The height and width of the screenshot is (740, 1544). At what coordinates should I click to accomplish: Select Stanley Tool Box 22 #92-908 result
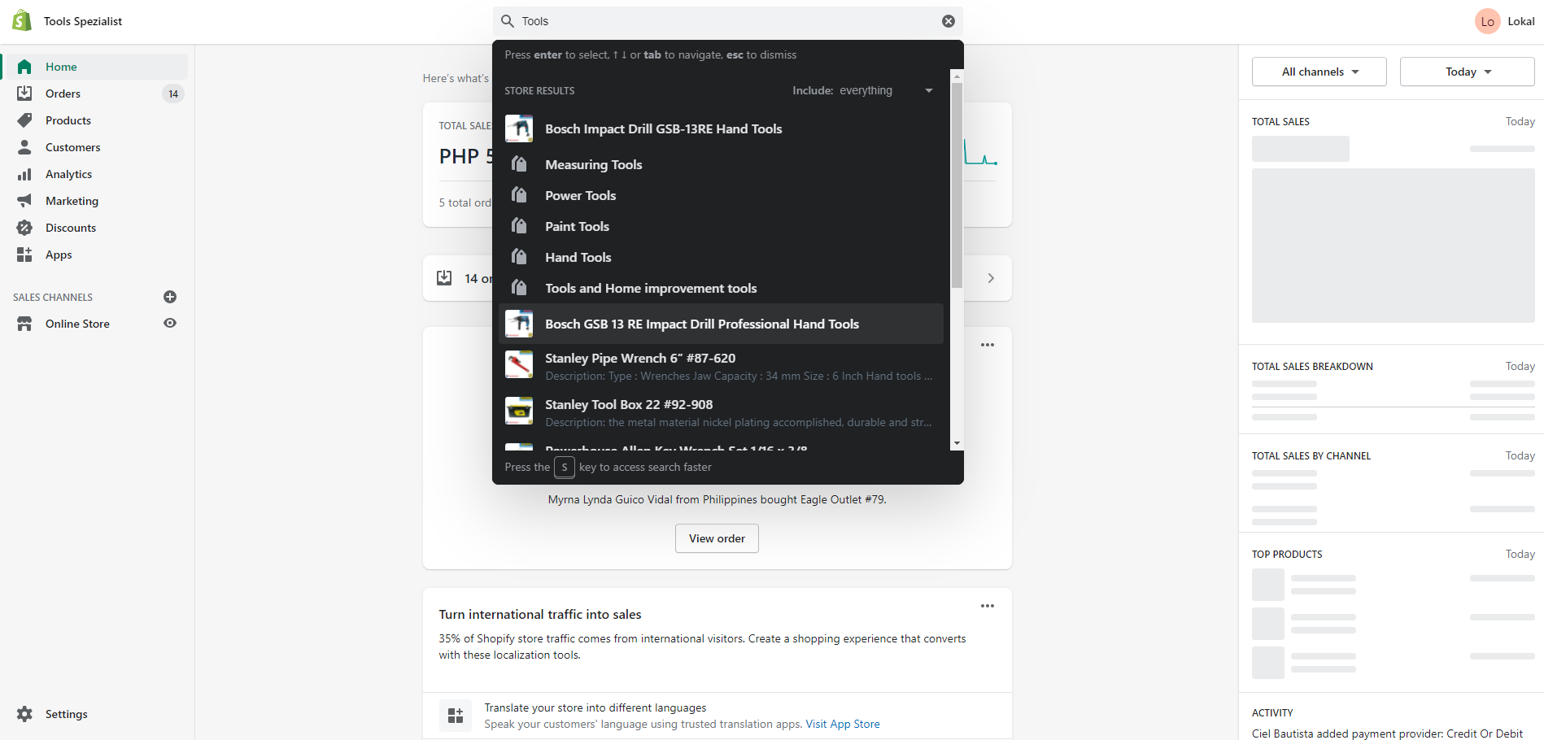tap(721, 412)
